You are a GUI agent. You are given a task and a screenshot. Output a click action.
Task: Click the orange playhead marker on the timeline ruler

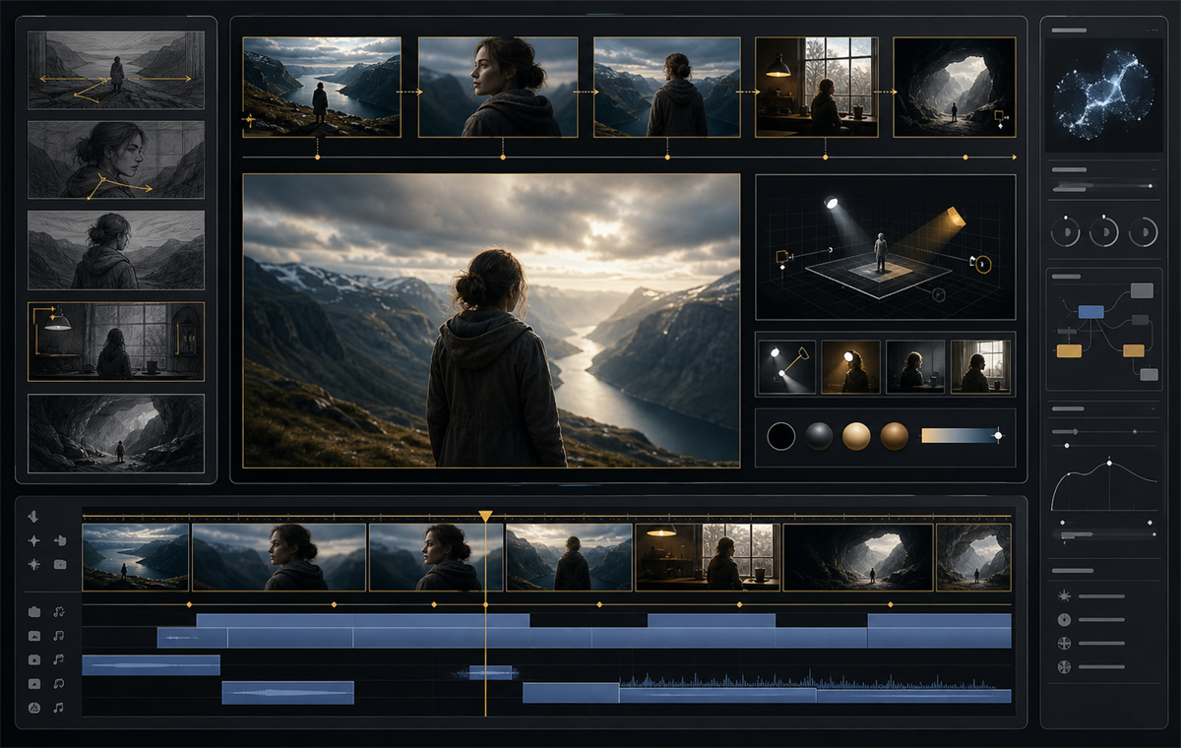(x=485, y=517)
